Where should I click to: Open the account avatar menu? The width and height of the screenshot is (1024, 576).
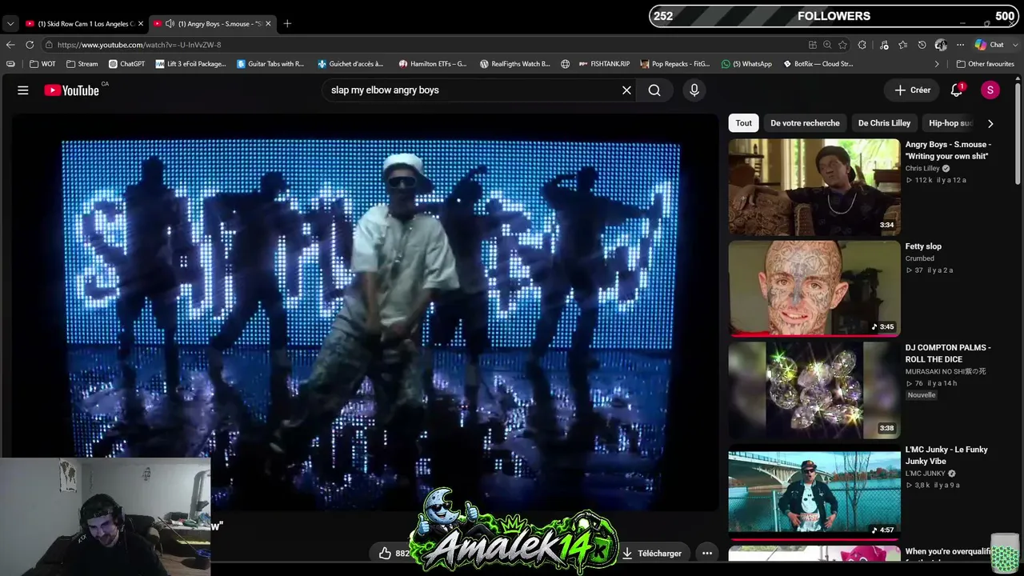pyautogui.click(x=990, y=90)
